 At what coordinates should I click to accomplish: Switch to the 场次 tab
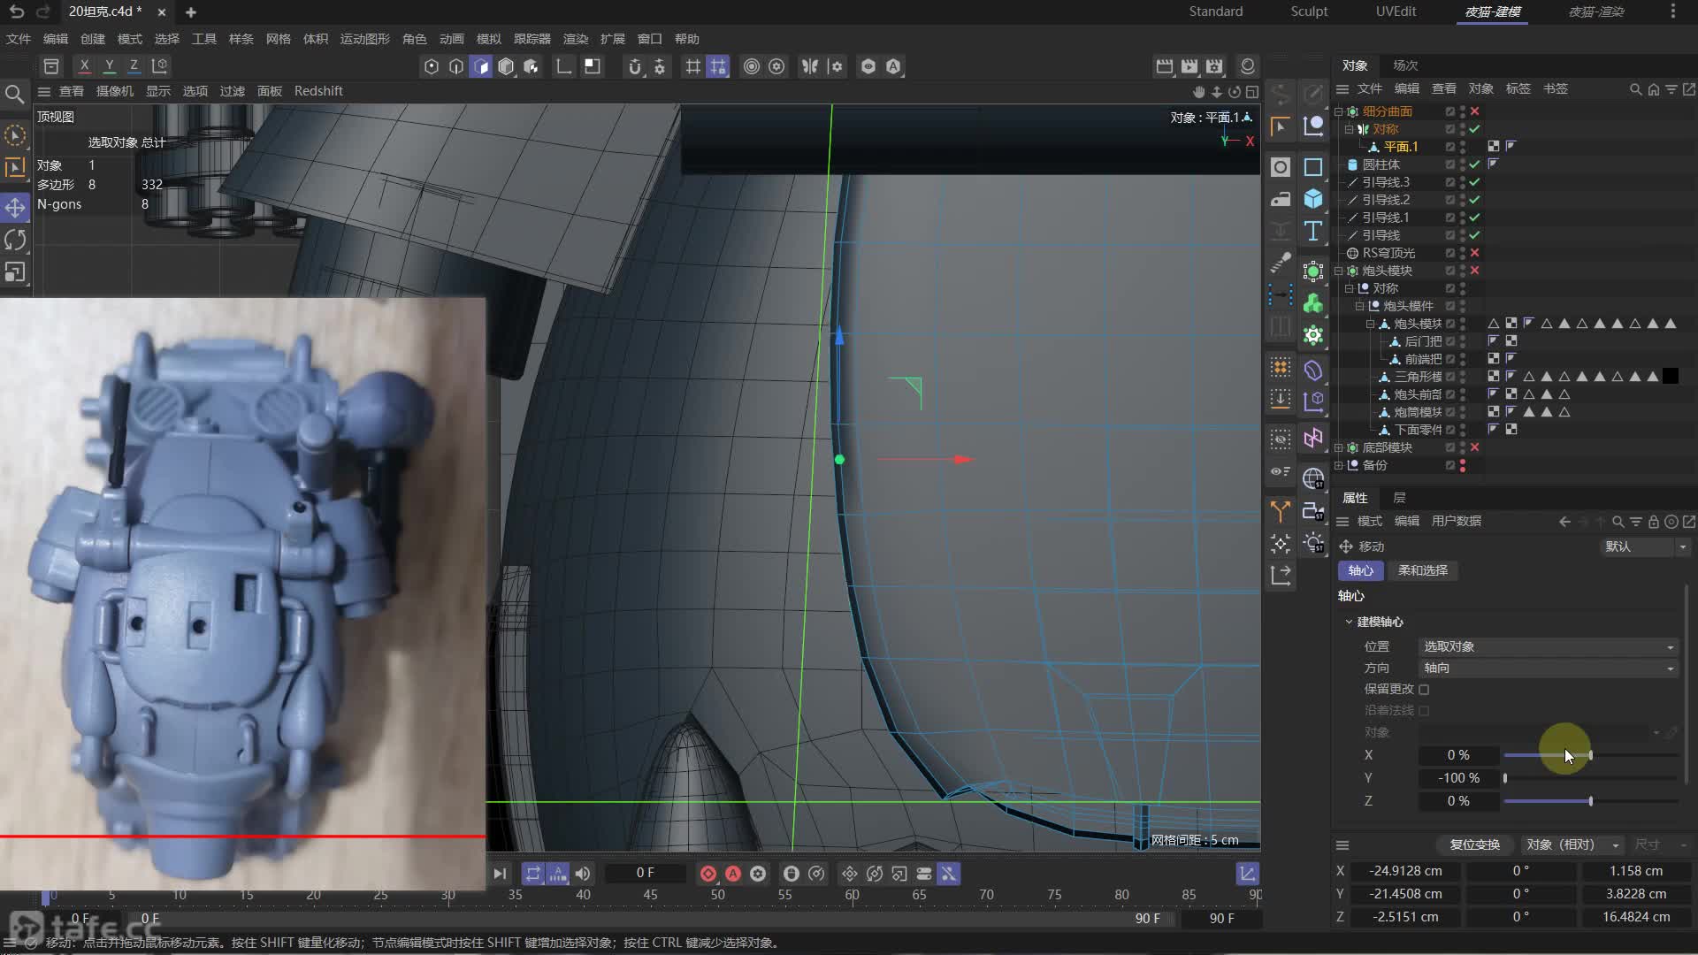[x=1405, y=65]
